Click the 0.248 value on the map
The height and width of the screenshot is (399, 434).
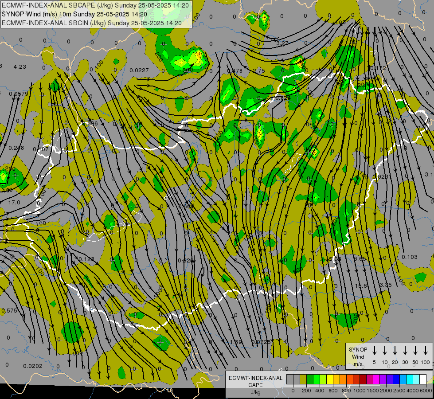click(16, 148)
